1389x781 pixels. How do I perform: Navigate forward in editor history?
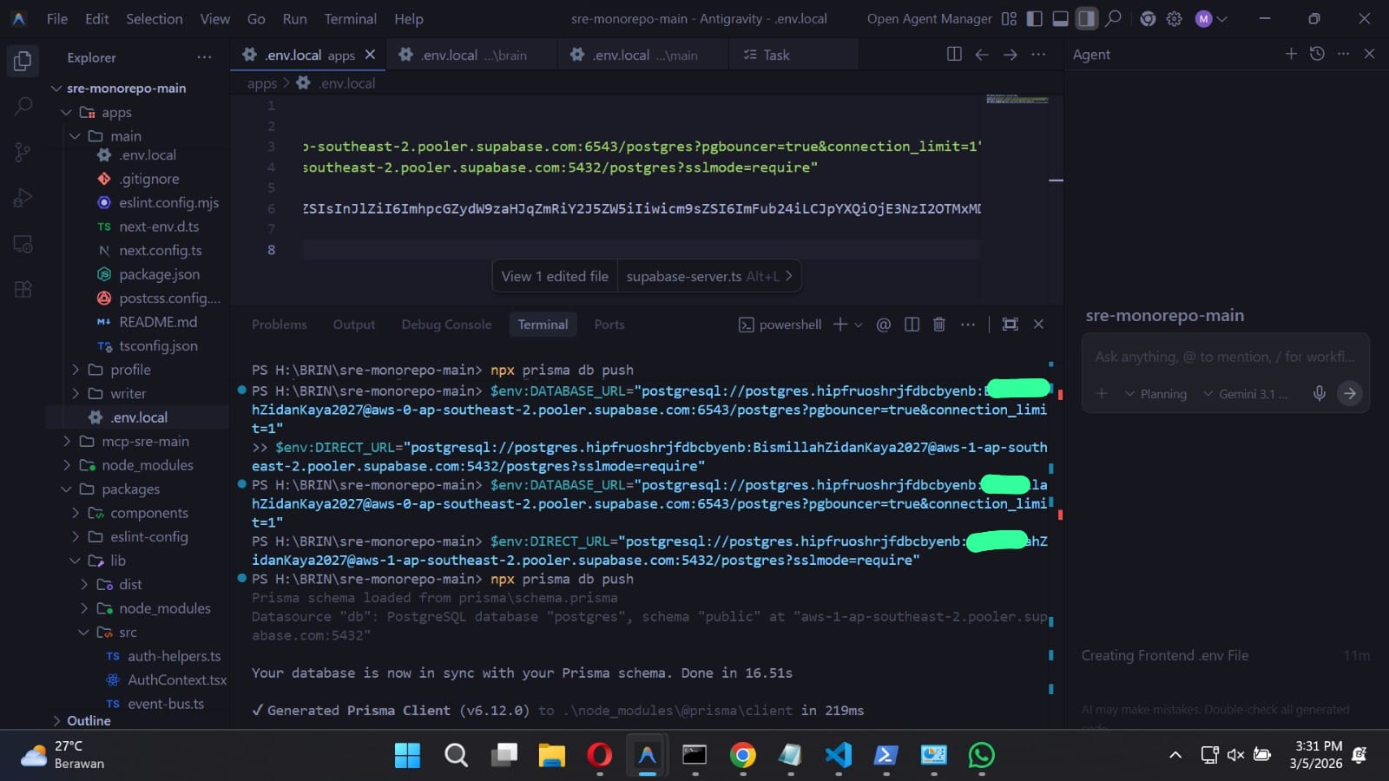click(1010, 55)
